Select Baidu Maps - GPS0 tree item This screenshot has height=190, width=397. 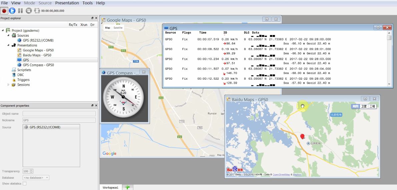(37, 55)
